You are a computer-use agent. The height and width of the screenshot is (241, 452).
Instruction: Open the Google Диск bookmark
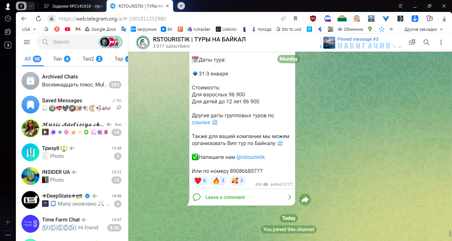(x=100, y=29)
